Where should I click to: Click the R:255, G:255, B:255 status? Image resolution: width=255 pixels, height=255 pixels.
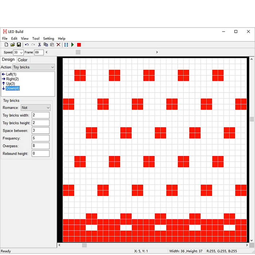click(x=221, y=251)
